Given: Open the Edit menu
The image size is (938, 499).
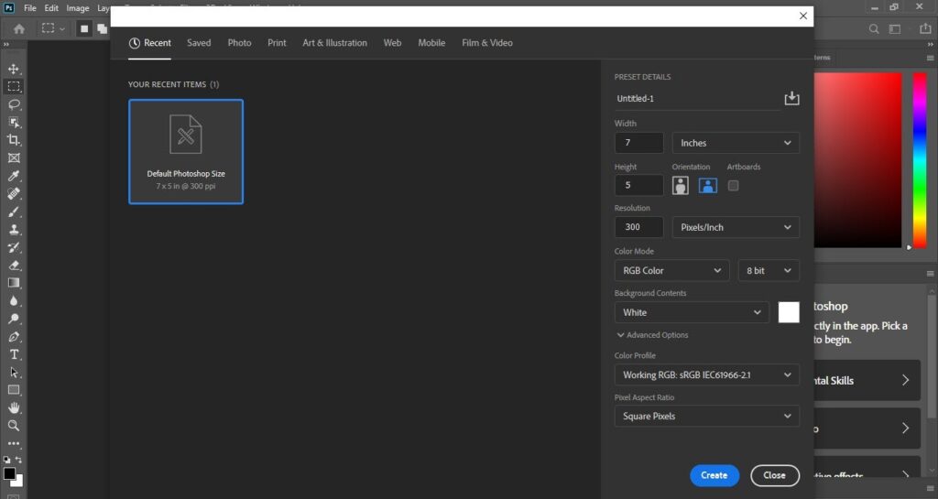Looking at the screenshot, I should [x=51, y=8].
